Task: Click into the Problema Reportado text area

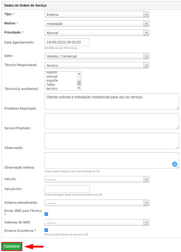Action: coord(112,101)
